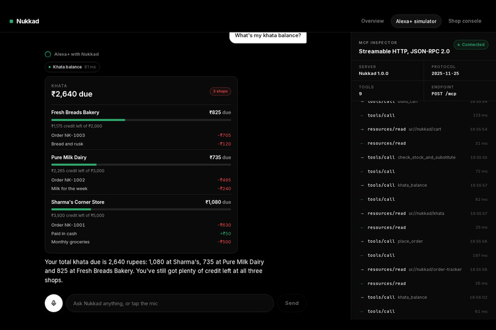
Task: Click the green Nukkad logo square
Action: [12, 21]
